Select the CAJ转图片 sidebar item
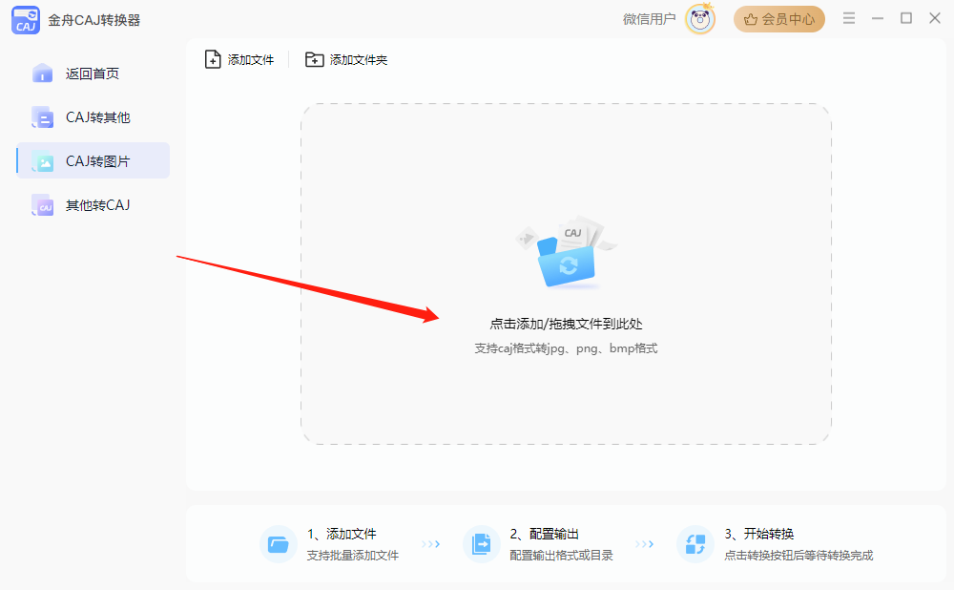 pos(97,161)
